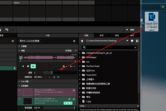Go up one folder level
Screen dimensions: 166x111
pos(82,41)
